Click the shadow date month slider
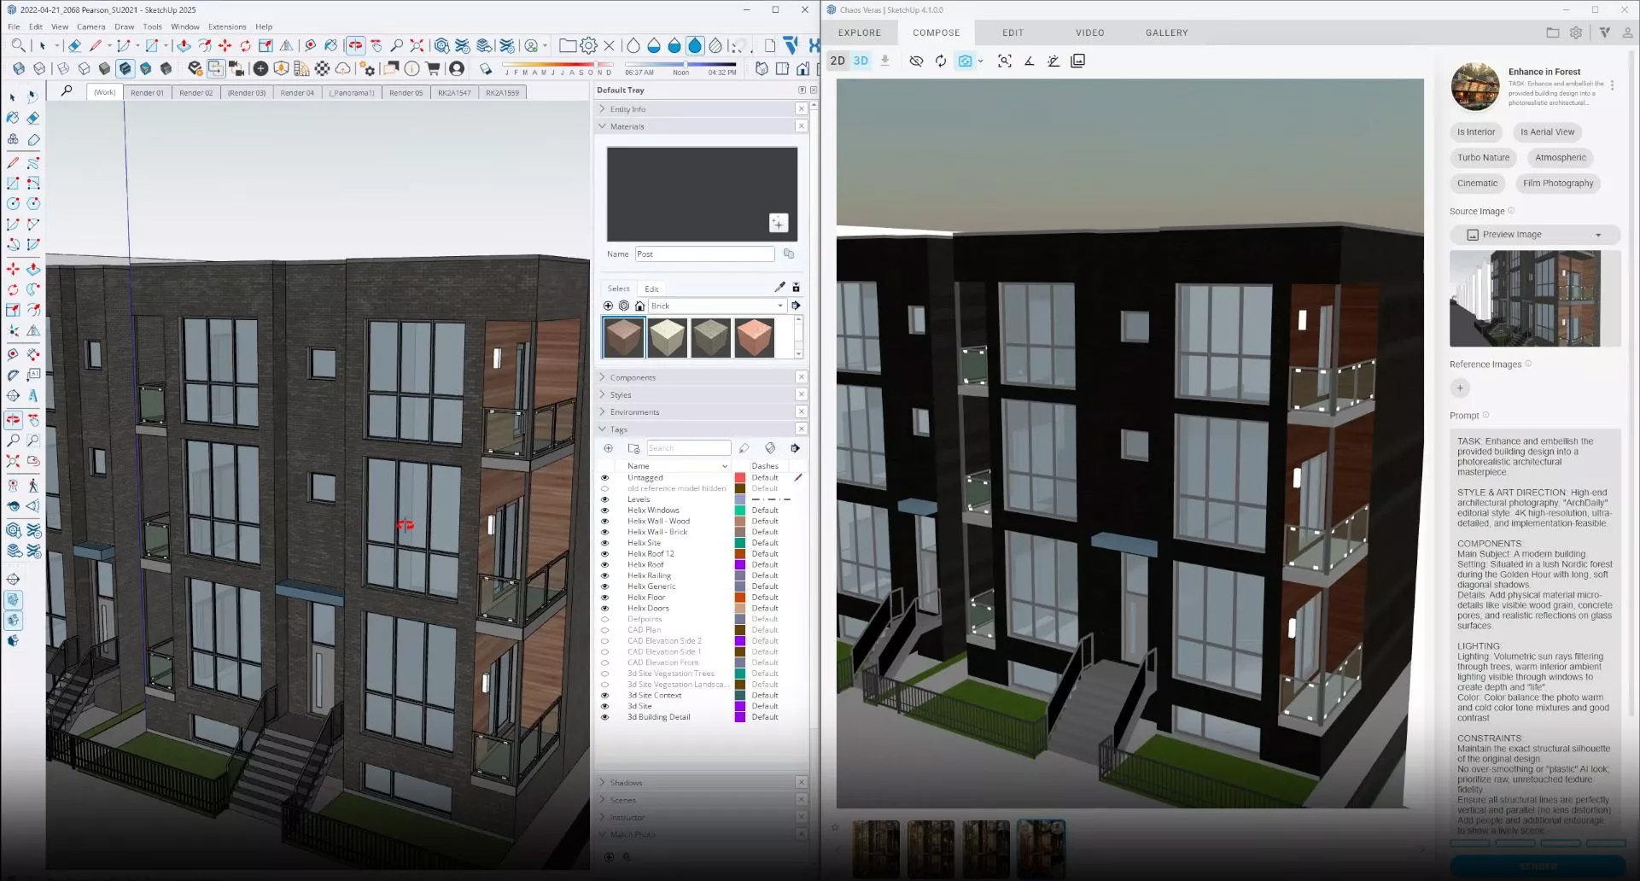This screenshot has width=1640, height=881. click(557, 64)
